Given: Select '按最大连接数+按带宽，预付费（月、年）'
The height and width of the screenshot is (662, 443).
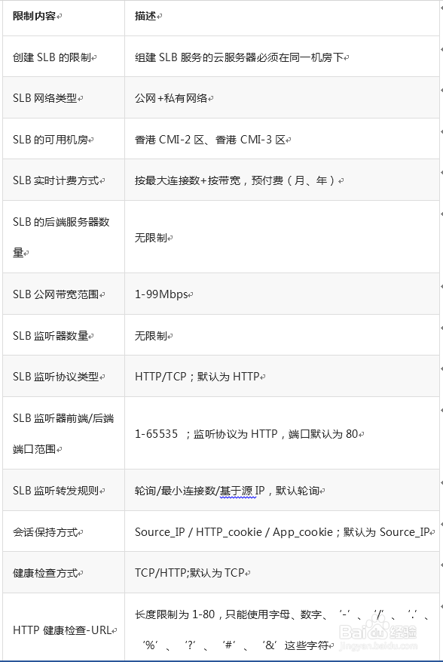Looking at the screenshot, I should [236, 180].
